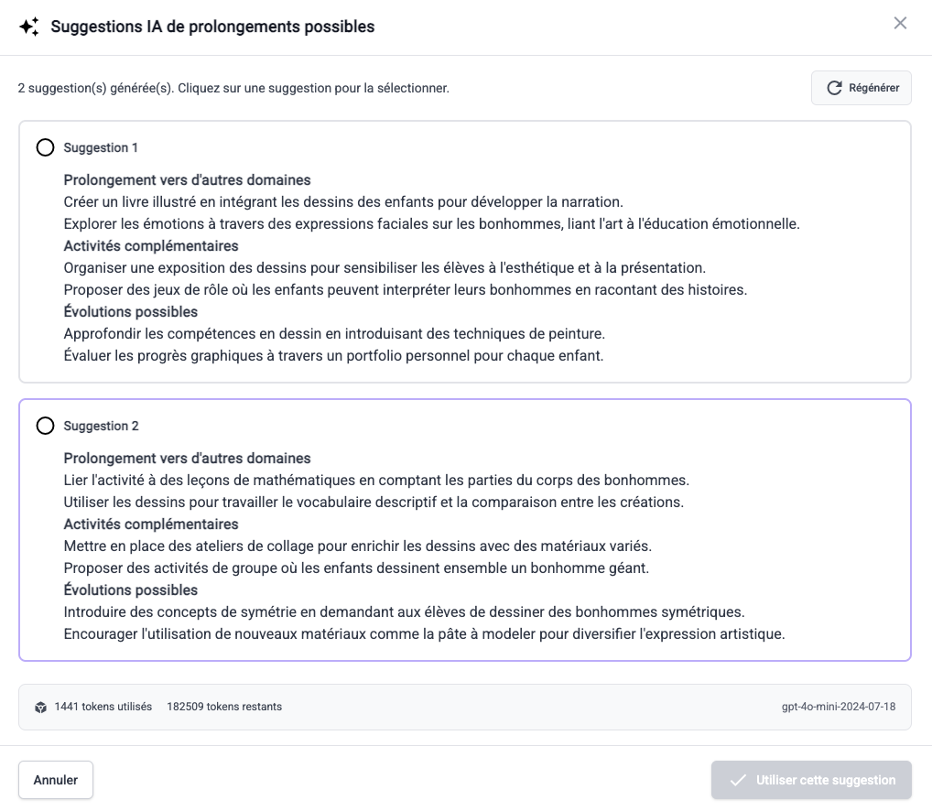
Task: Click the Activités complémentaires heading in Suggestion 2
Action: pyautogui.click(x=150, y=524)
